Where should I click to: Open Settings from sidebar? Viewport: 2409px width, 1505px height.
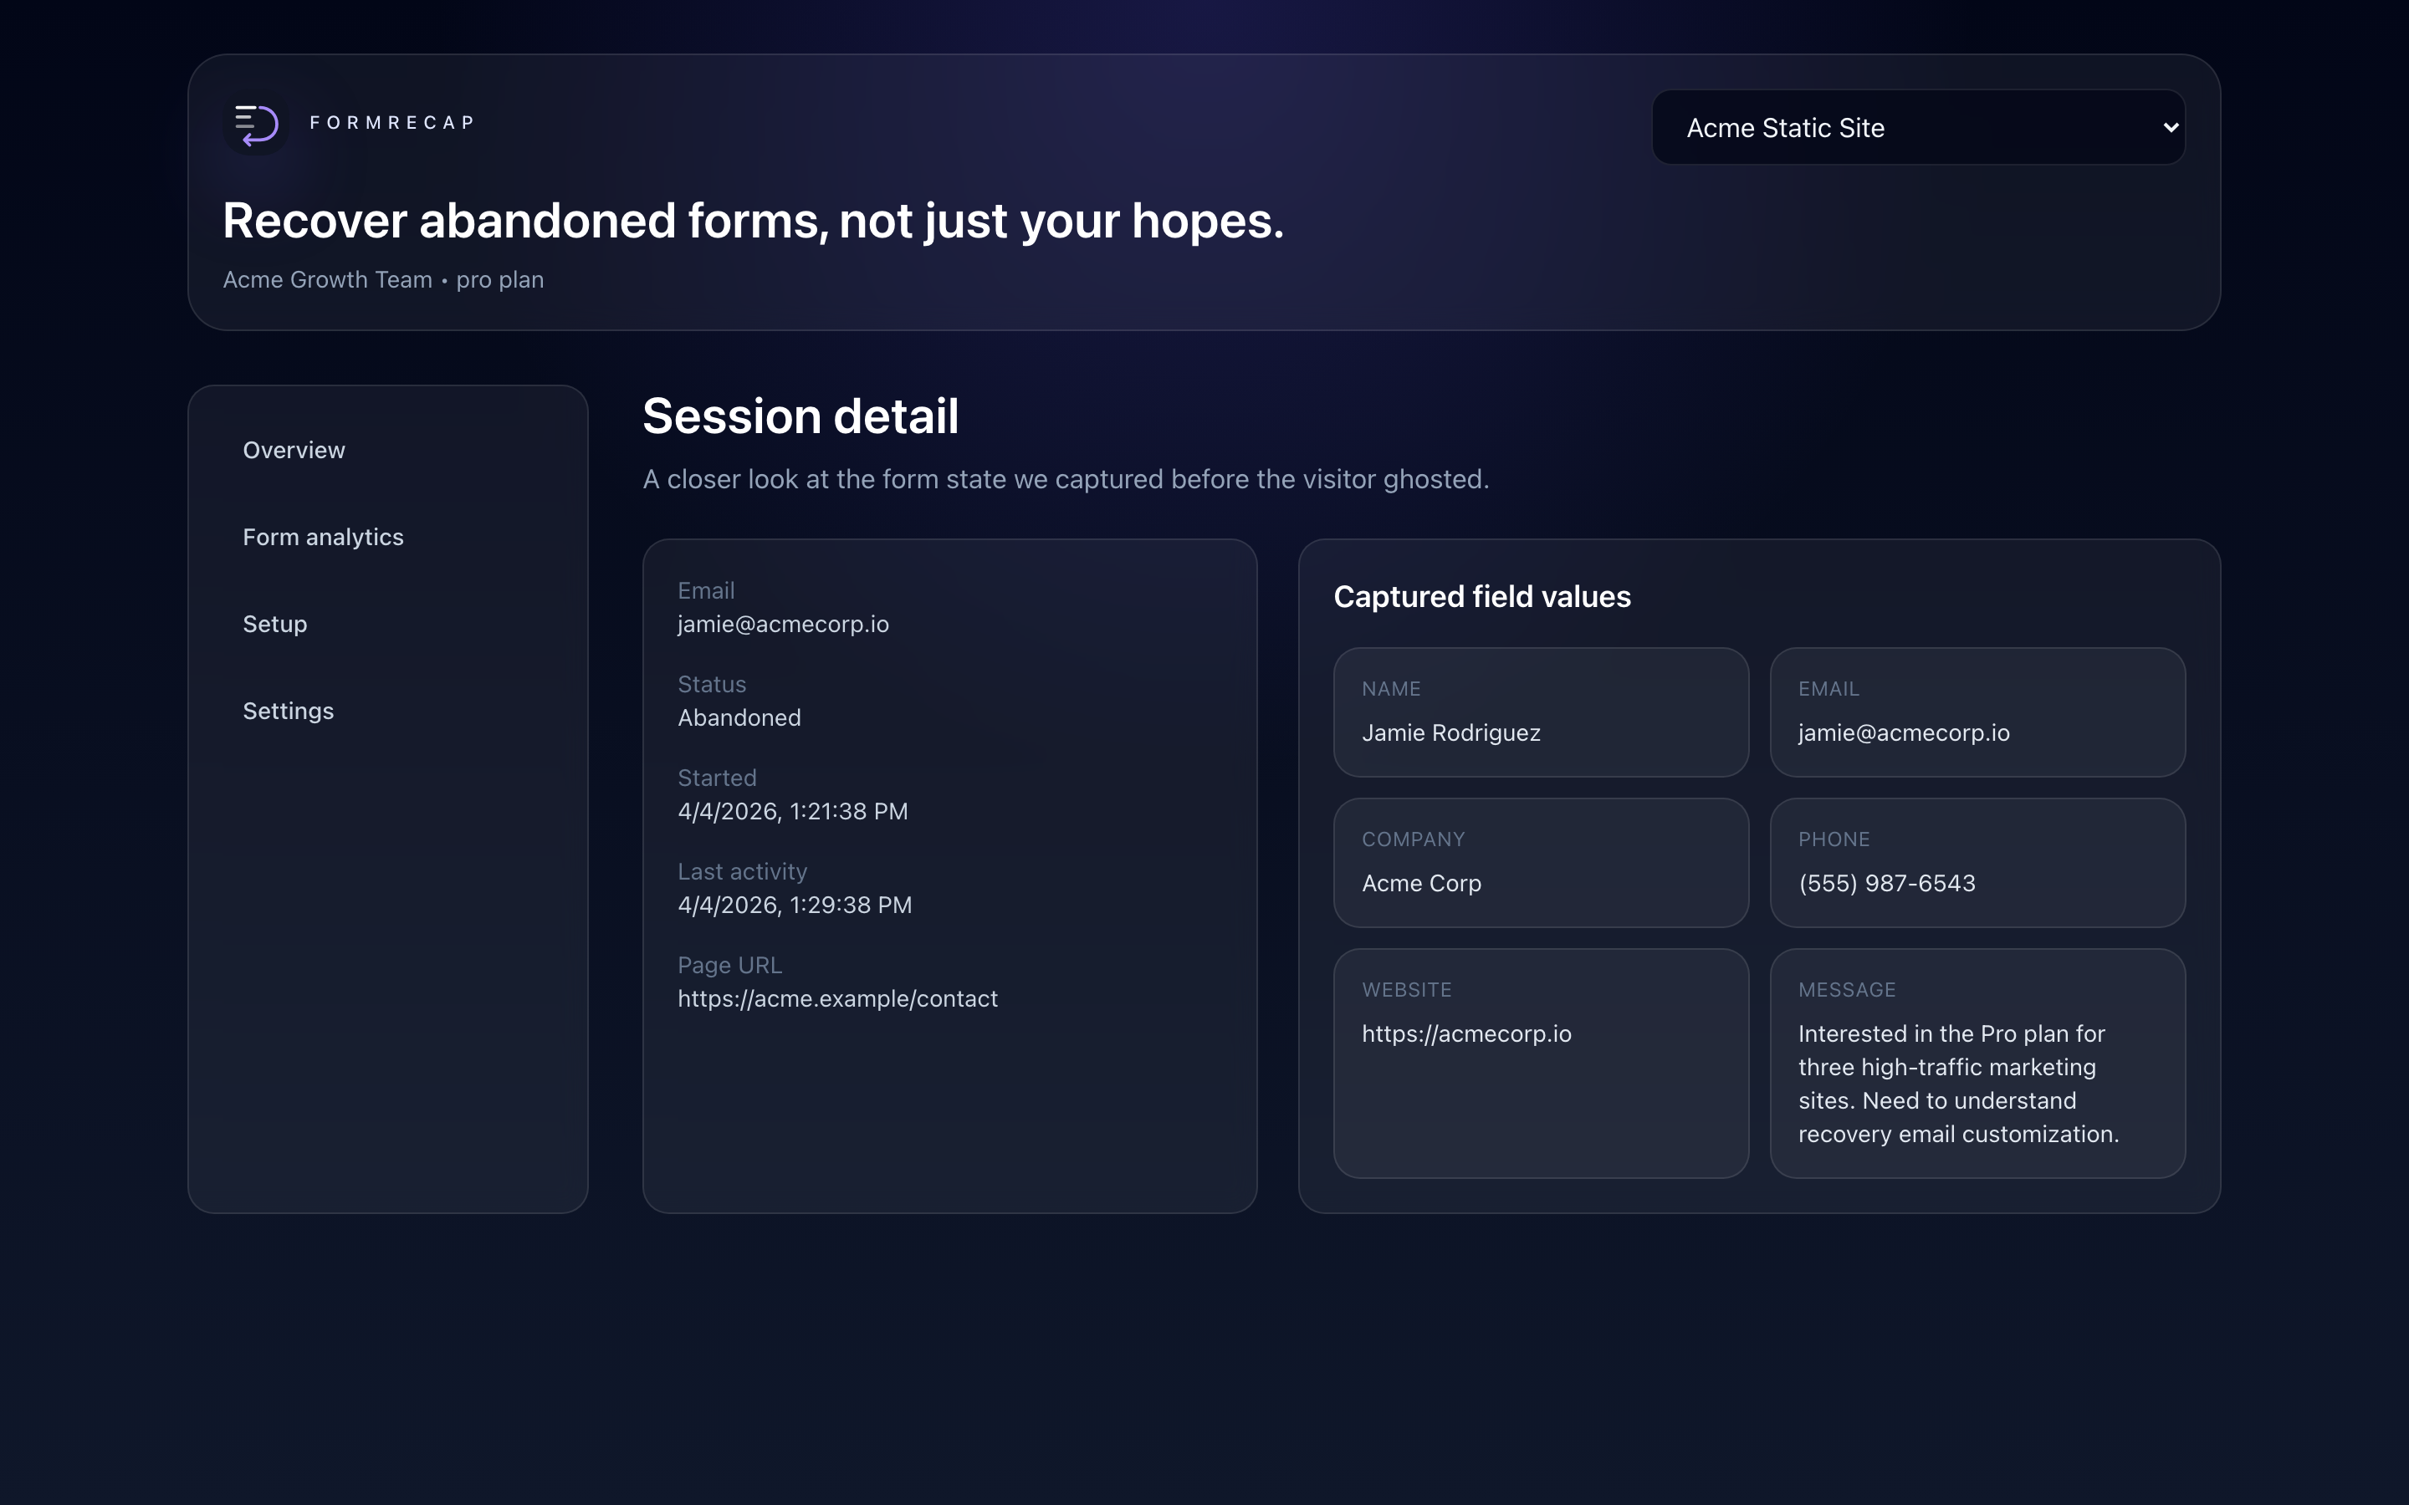288,711
